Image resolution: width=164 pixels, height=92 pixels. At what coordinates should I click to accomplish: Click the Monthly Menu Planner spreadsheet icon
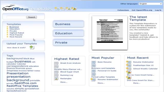(x=56, y=66)
